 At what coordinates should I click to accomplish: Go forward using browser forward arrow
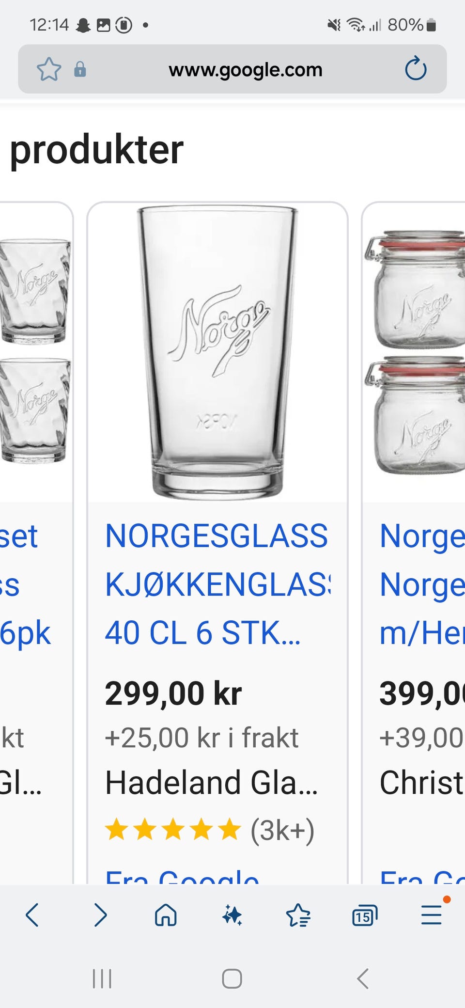pos(100,915)
